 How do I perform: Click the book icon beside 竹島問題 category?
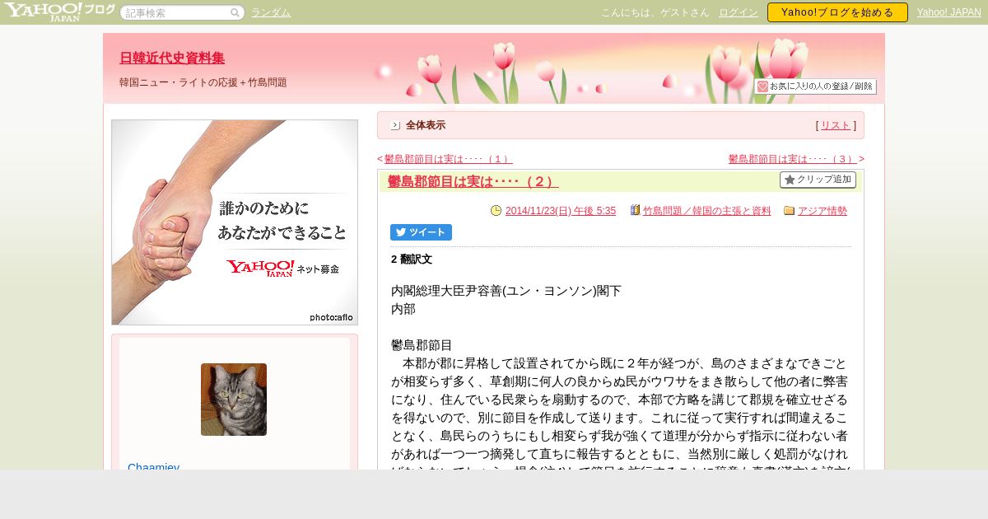tap(635, 211)
